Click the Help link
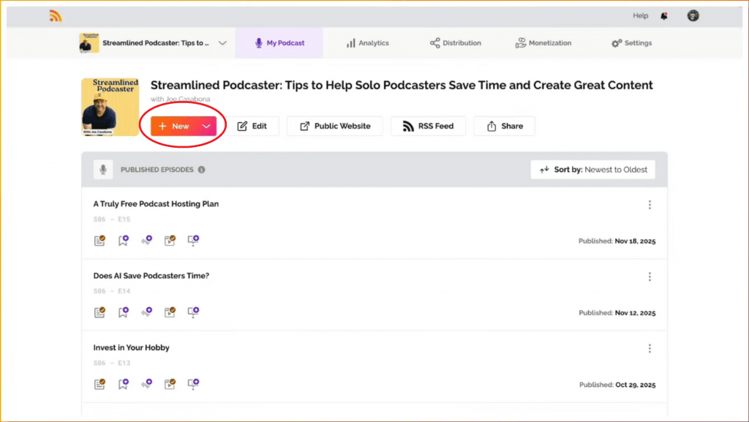 pos(641,15)
